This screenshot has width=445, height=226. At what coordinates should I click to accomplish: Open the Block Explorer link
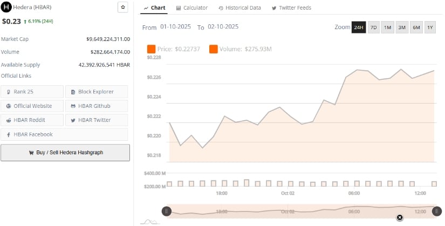[x=96, y=92]
